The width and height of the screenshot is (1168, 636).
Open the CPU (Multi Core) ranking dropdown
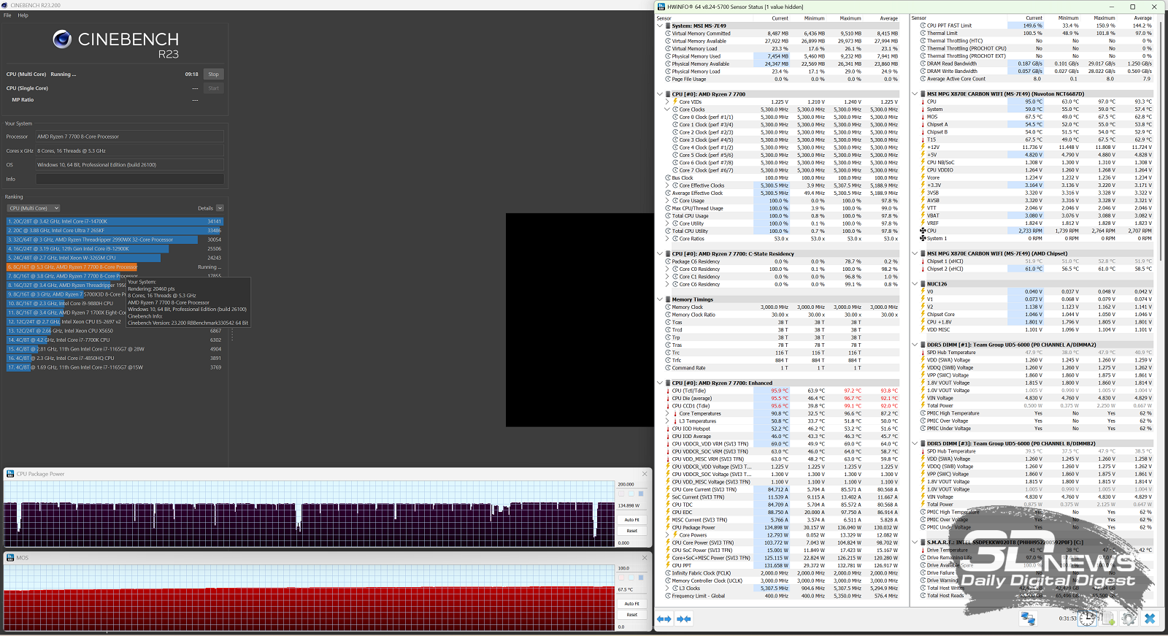click(34, 208)
